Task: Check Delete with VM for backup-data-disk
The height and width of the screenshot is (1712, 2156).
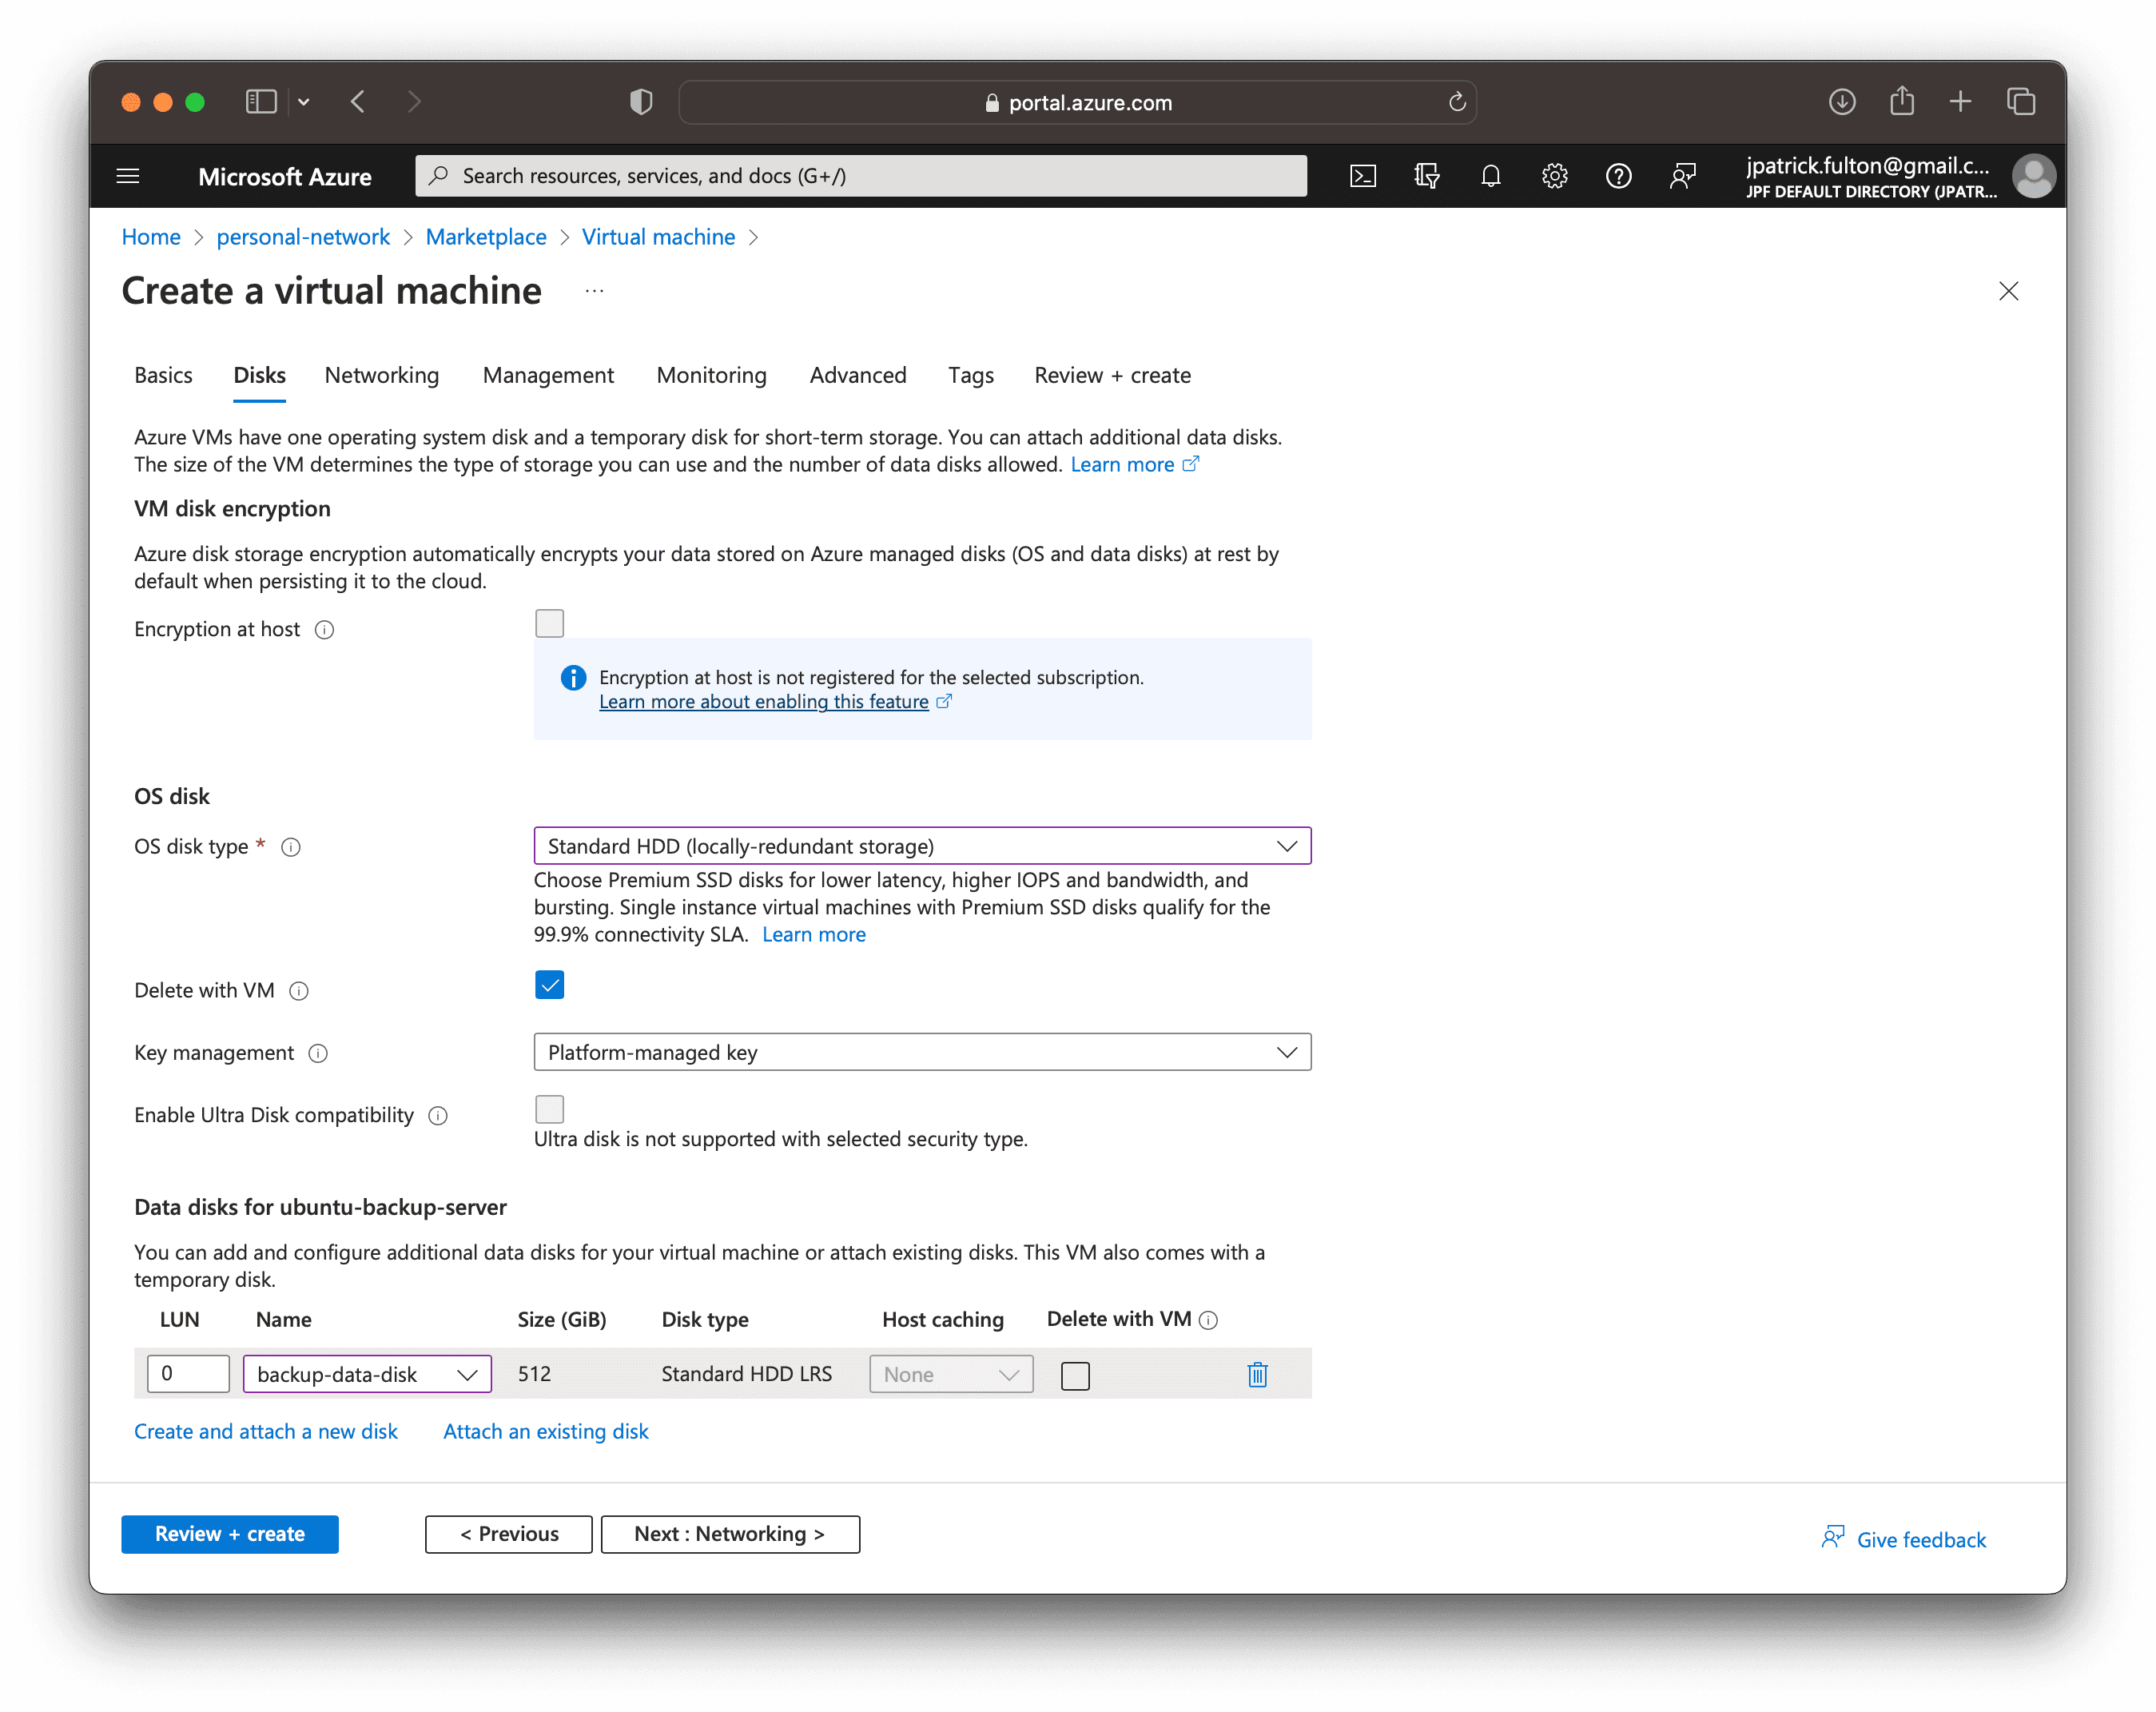Action: (1075, 1377)
